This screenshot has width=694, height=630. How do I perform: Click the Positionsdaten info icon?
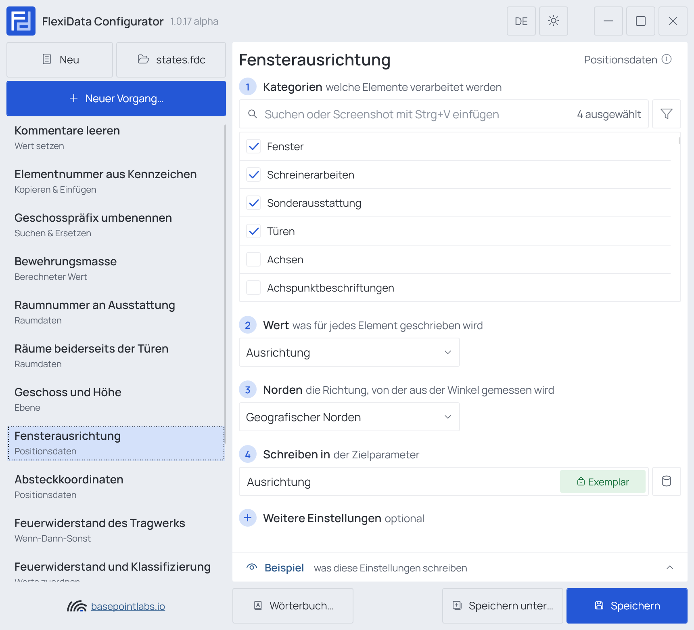[667, 59]
